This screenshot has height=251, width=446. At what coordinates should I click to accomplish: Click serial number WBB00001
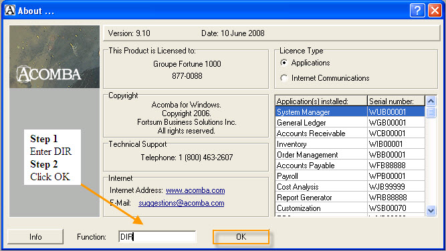point(387,155)
